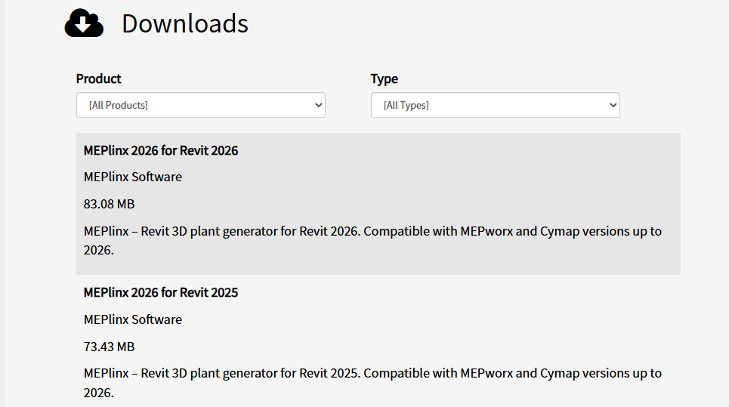Click the Product dropdown chevron arrow
This screenshot has width=729, height=407.
coord(319,105)
